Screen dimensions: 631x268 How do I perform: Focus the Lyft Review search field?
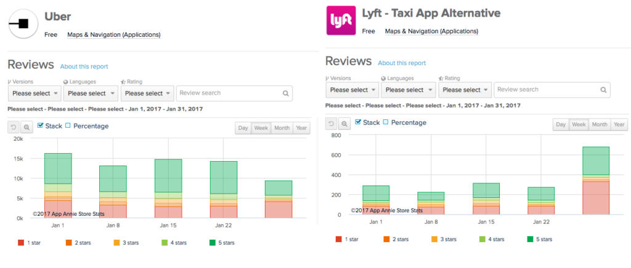pos(552,90)
